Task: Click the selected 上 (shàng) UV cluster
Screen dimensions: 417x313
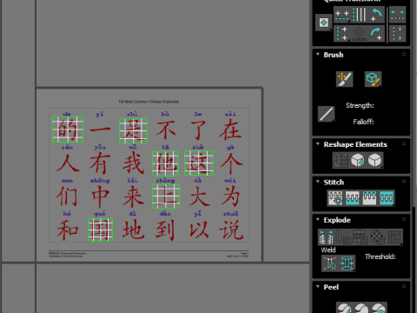Action: pos(166,196)
